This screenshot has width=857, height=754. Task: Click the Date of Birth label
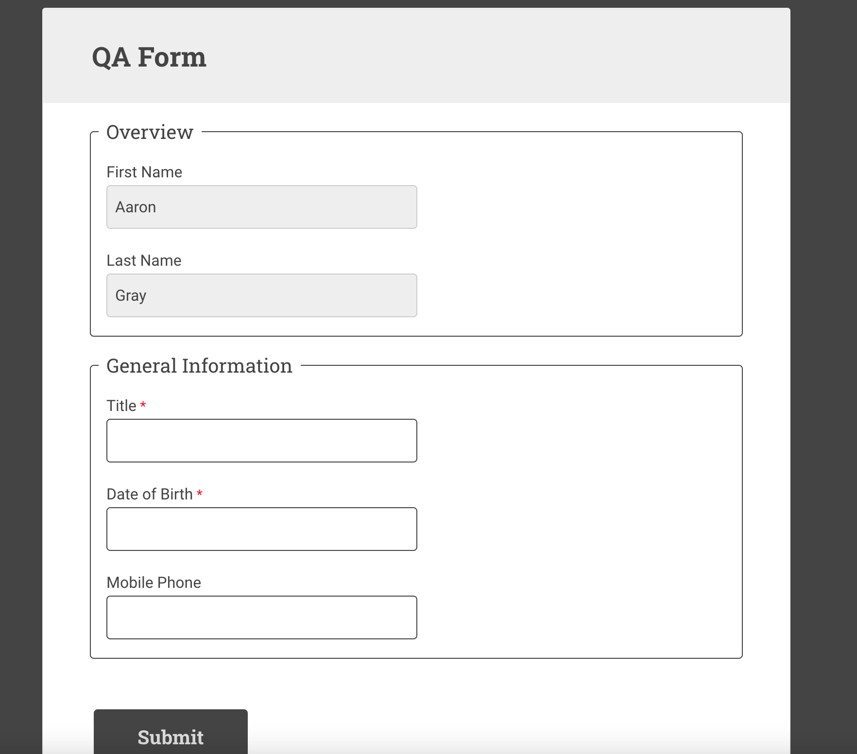point(149,494)
